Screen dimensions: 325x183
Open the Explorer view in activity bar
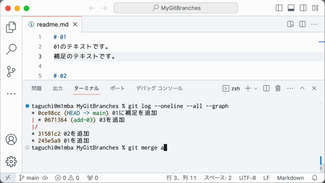click(x=11, y=27)
